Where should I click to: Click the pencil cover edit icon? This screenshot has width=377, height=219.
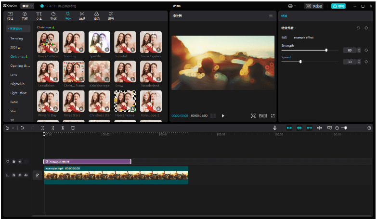(x=37, y=175)
